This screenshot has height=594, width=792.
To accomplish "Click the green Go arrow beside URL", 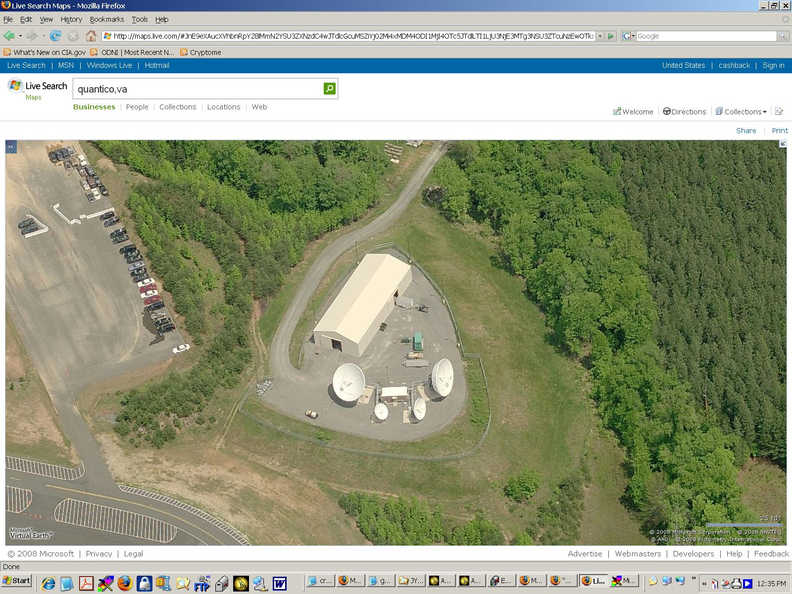I will point(611,36).
